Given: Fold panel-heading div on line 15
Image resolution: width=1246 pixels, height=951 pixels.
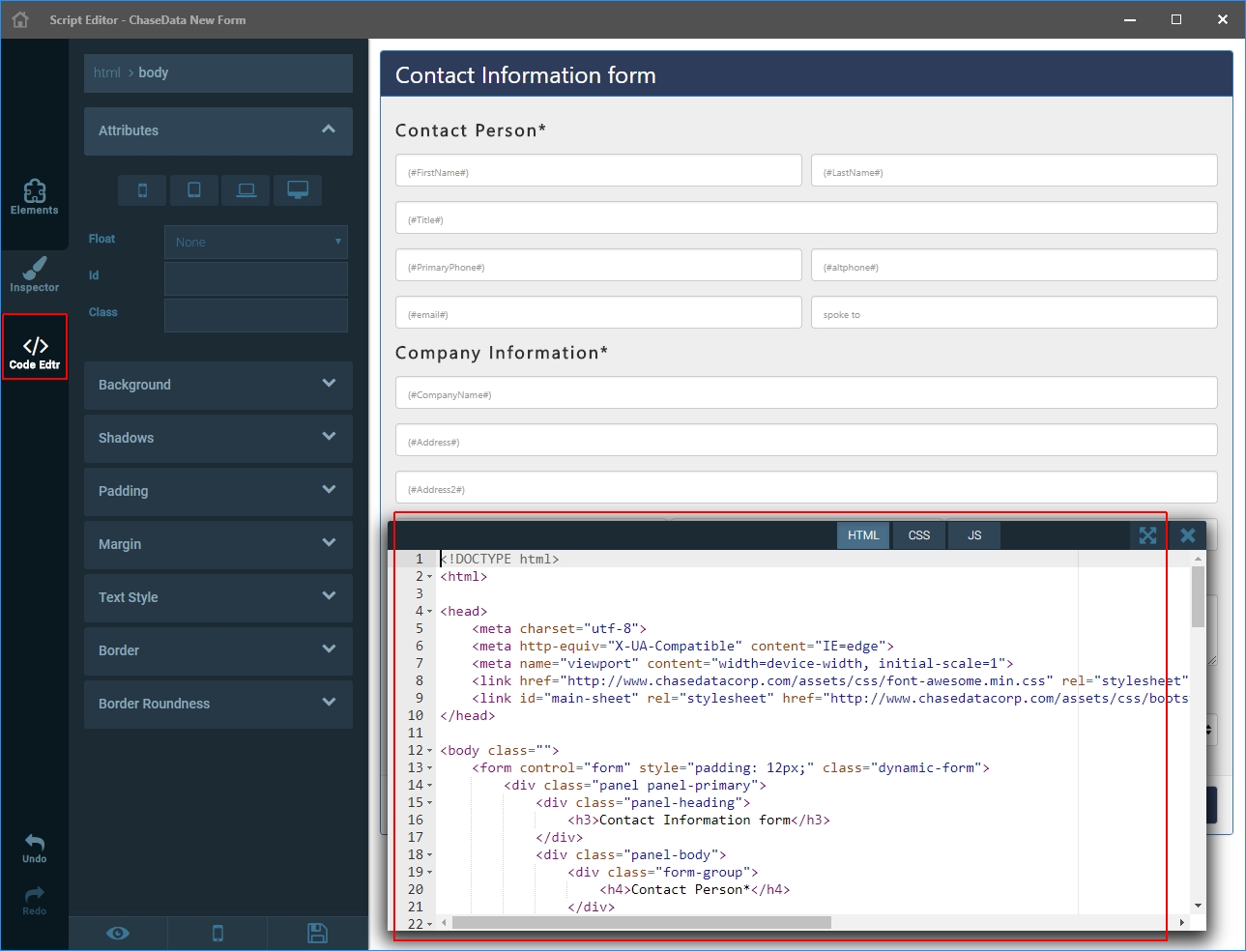Looking at the screenshot, I should [430, 803].
